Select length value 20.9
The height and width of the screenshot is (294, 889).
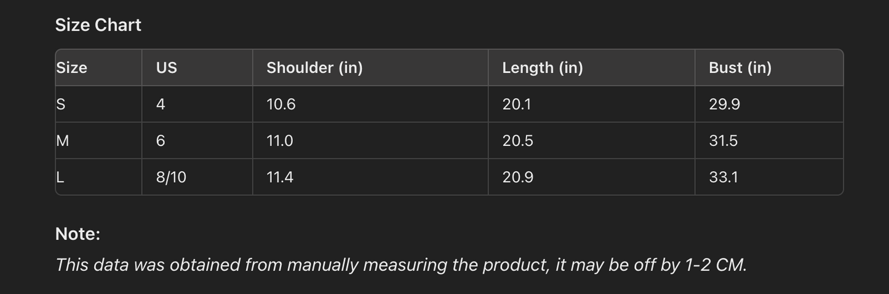(517, 177)
